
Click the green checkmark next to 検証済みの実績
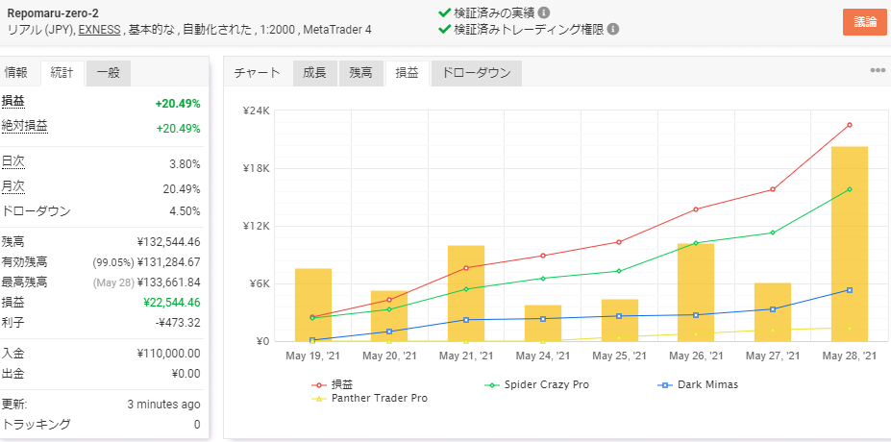point(444,13)
